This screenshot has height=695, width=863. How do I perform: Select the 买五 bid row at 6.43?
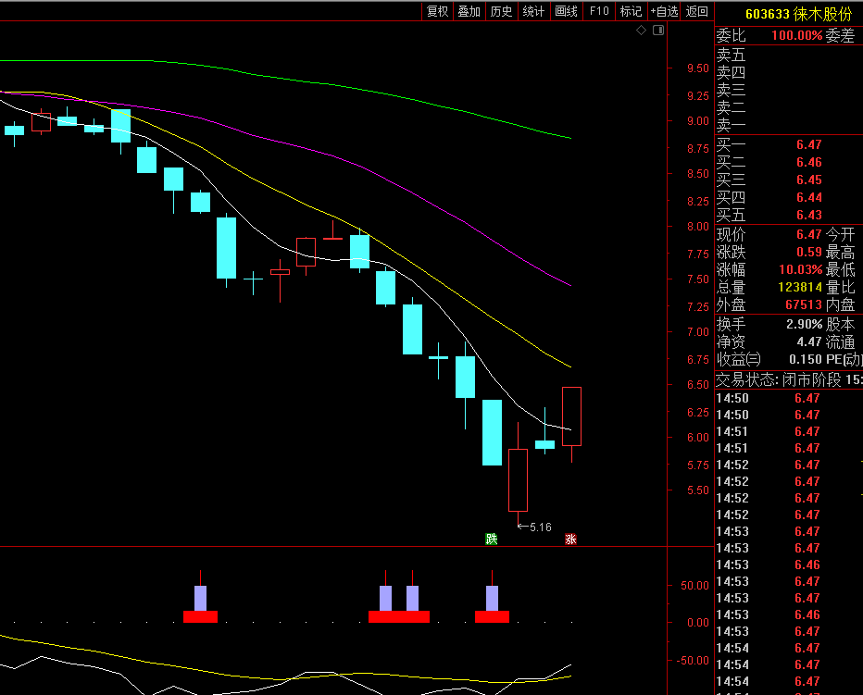click(789, 215)
